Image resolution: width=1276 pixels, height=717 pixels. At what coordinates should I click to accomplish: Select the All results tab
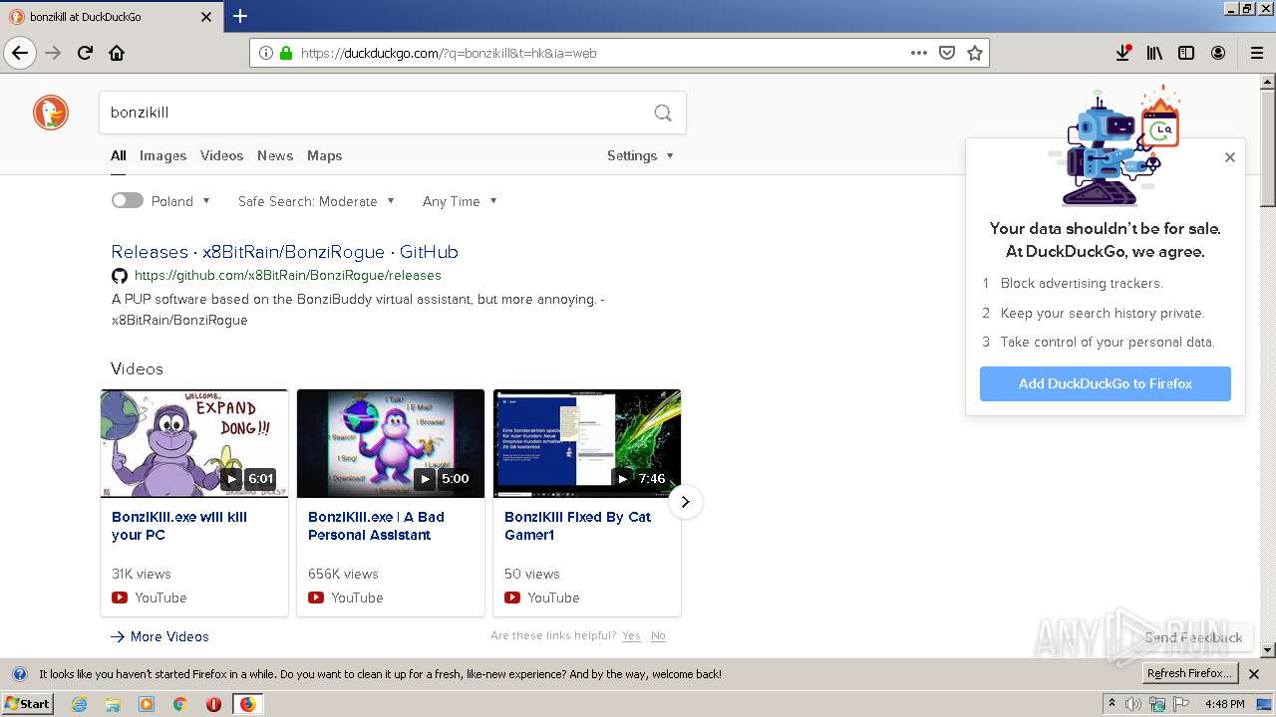point(119,155)
